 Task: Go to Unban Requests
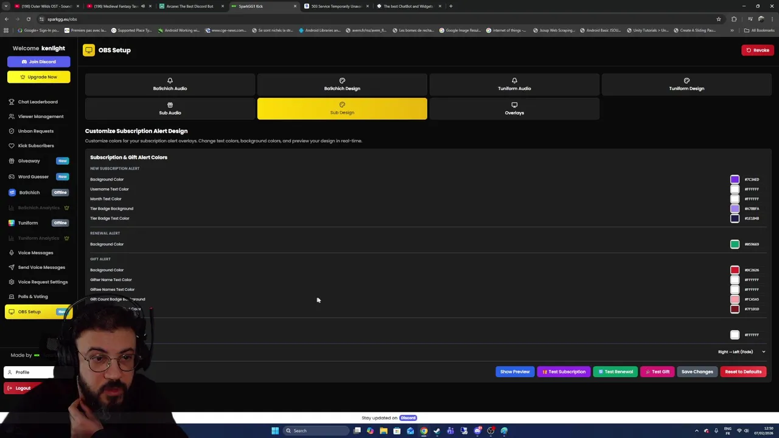point(35,131)
